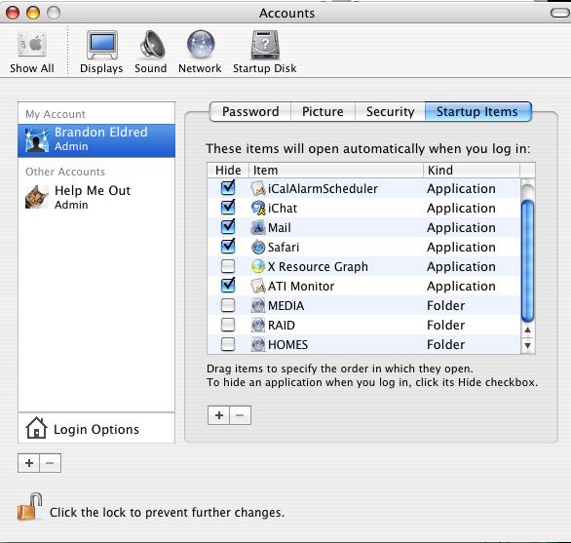Screen dimensions: 571x543
Task: Remove user account with minus button
Action: pyautogui.click(x=50, y=463)
